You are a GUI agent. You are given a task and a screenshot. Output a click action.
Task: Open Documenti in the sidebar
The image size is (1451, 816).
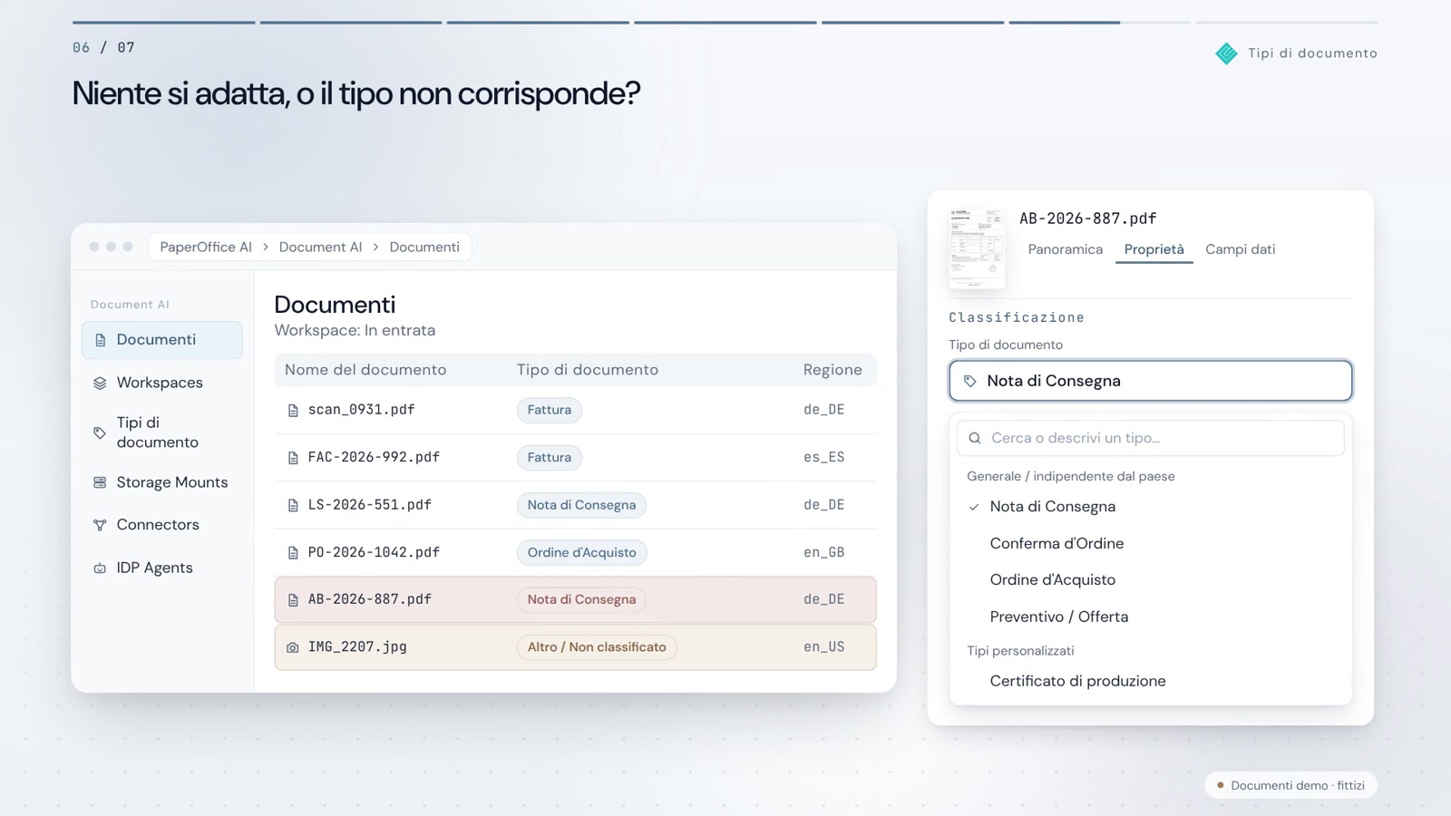162,340
